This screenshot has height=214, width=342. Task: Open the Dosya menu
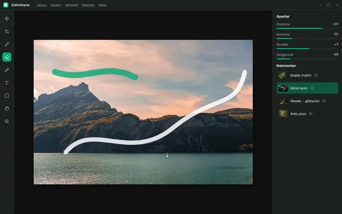pyautogui.click(x=42, y=5)
